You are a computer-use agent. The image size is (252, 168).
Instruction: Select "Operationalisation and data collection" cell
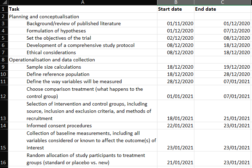click(x=52, y=60)
